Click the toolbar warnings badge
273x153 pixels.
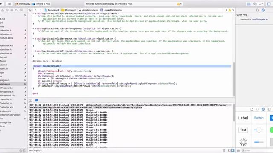[179, 4]
